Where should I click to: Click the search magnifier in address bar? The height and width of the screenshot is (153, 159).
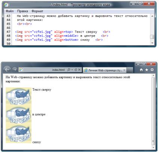click(x=68, y=70)
